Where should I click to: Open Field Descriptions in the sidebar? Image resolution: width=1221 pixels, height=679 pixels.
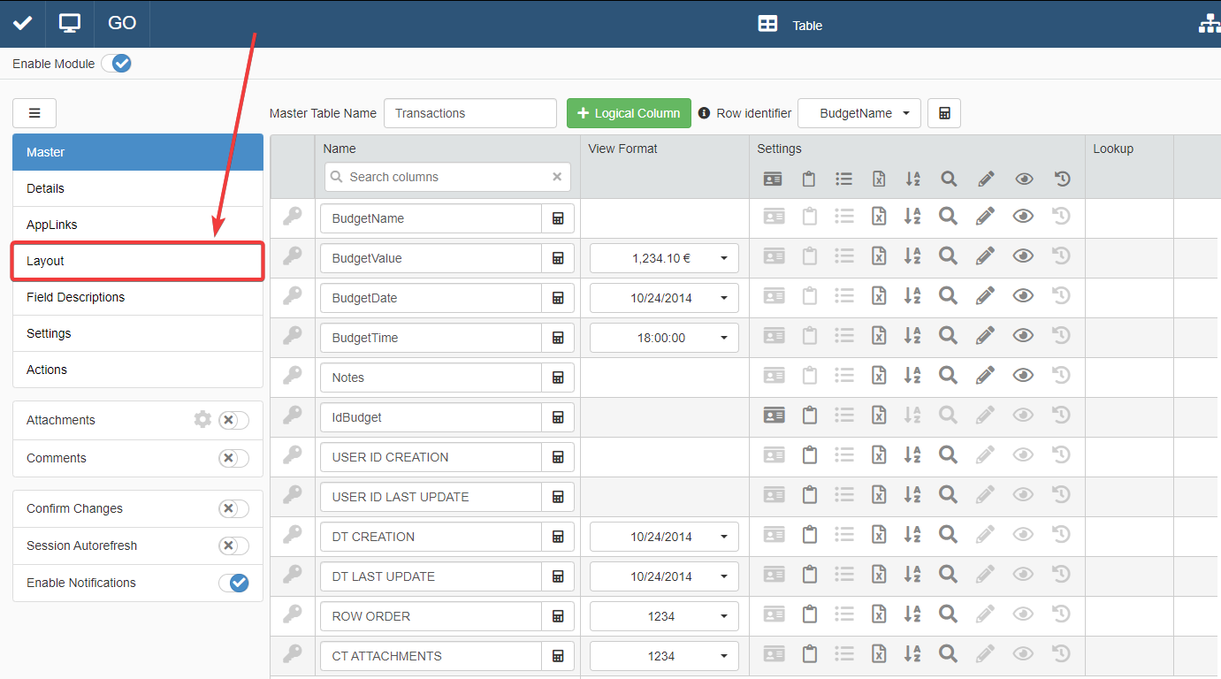click(x=137, y=297)
